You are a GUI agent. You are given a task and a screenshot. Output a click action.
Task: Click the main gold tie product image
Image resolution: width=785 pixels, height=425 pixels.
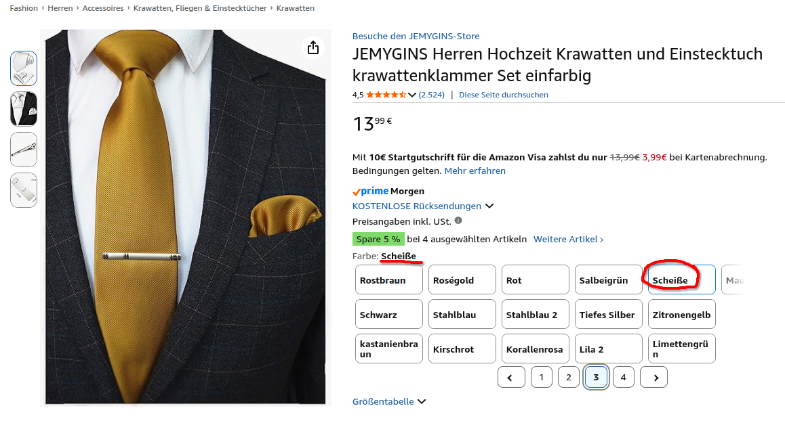(x=185, y=217)
